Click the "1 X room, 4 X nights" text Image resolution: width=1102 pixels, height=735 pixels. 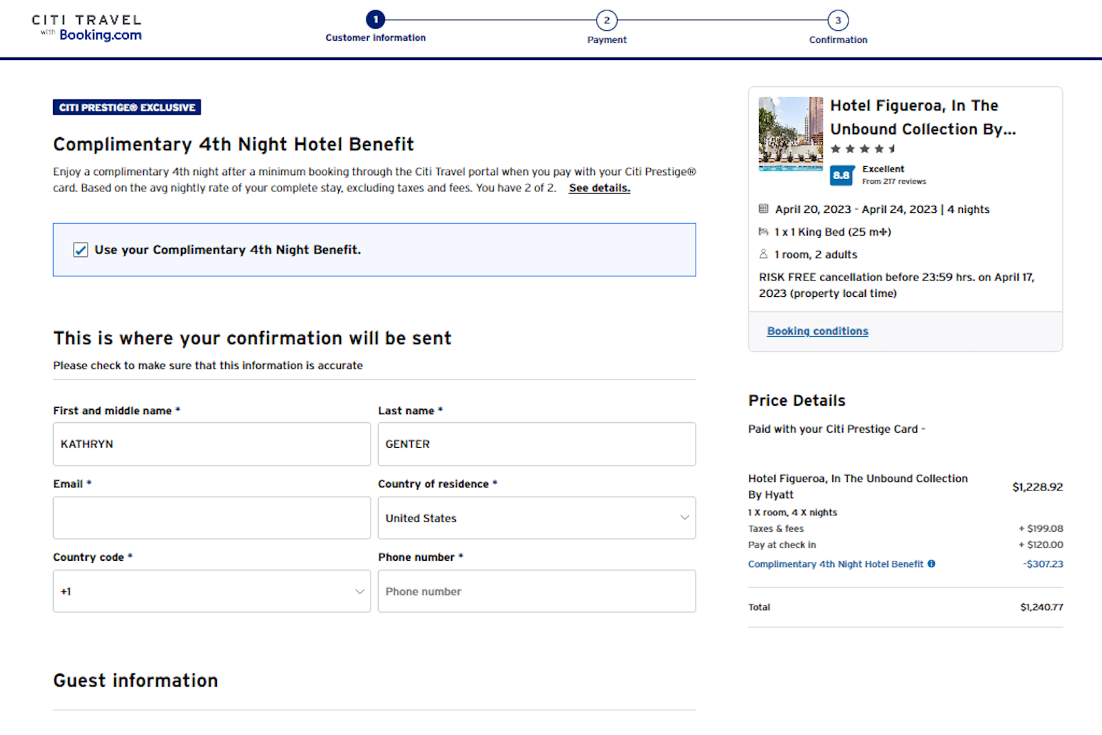point(793,513)
